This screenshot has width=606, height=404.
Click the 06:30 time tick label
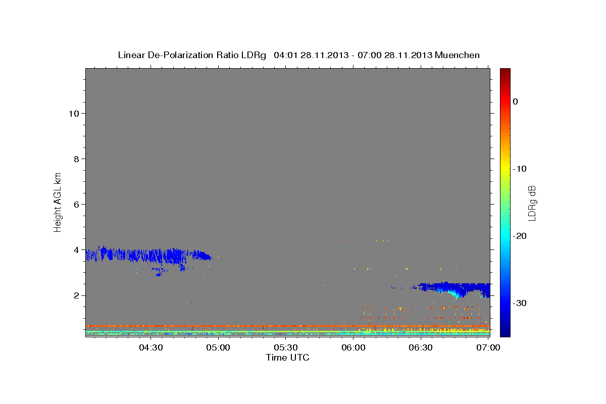[x=421, y=347]
